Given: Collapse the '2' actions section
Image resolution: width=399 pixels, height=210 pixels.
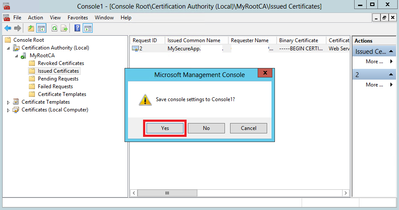Looking at the screenshot, I should 391,74.
